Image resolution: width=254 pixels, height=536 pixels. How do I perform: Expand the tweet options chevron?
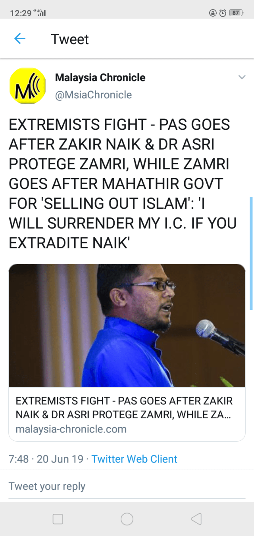[242, 77]
